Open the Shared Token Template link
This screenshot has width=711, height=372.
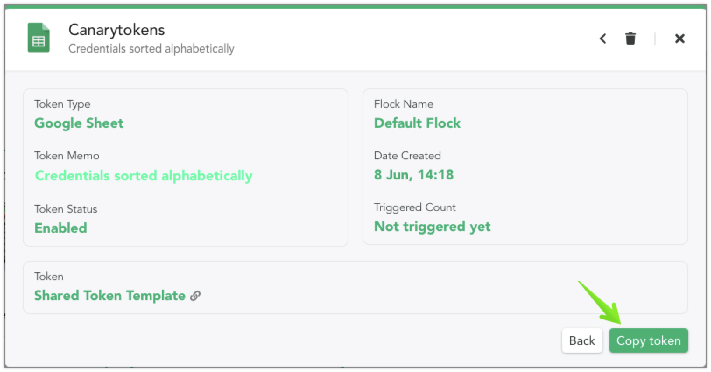coord(110,296)
